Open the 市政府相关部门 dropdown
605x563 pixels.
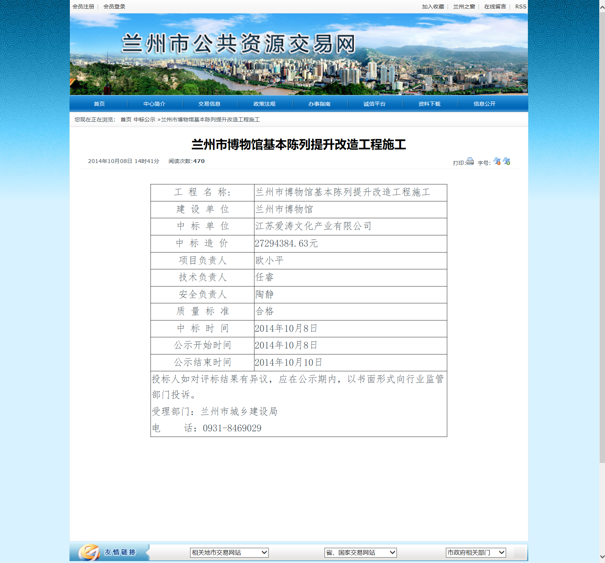476,552
